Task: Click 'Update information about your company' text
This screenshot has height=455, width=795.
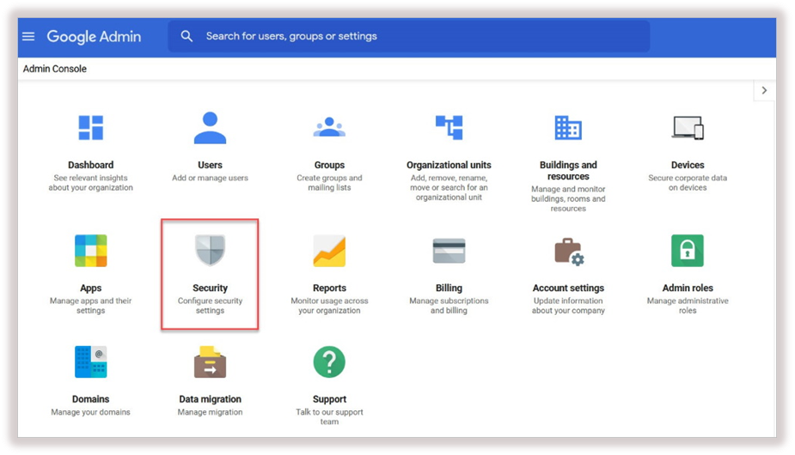Action: [568, 306]
